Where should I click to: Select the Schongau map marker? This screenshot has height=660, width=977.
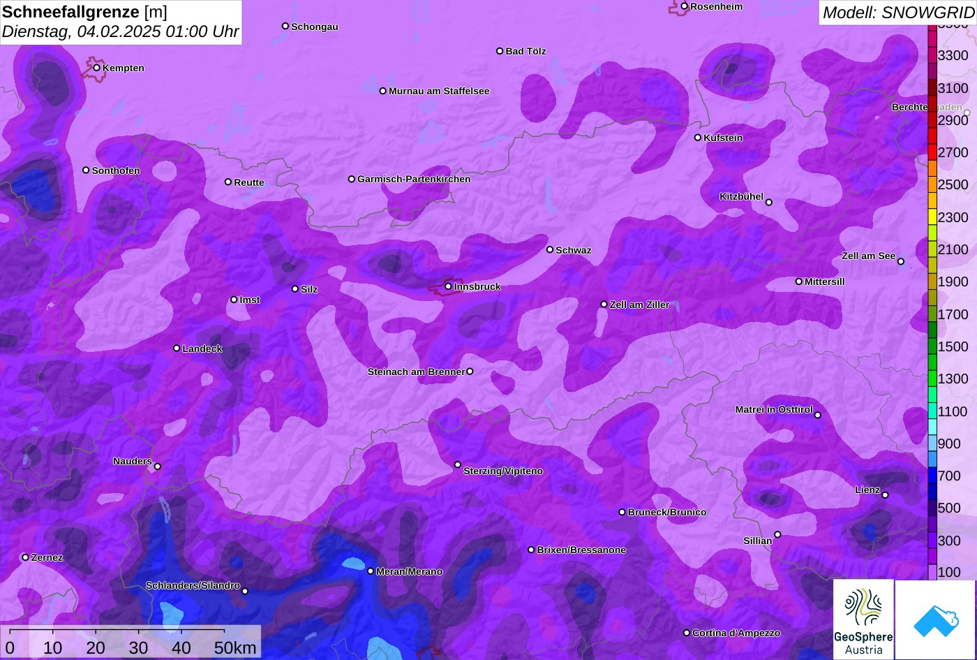tap(285, 26)
